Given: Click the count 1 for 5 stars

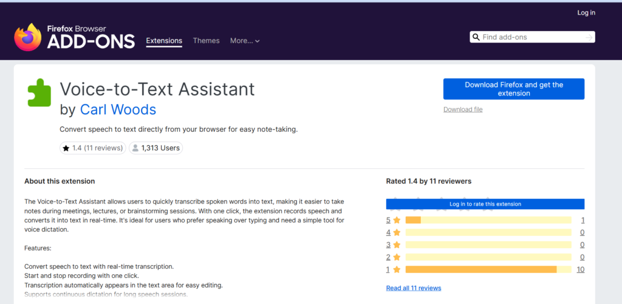Looking at the screenshot, I should (x=583, y=220).
